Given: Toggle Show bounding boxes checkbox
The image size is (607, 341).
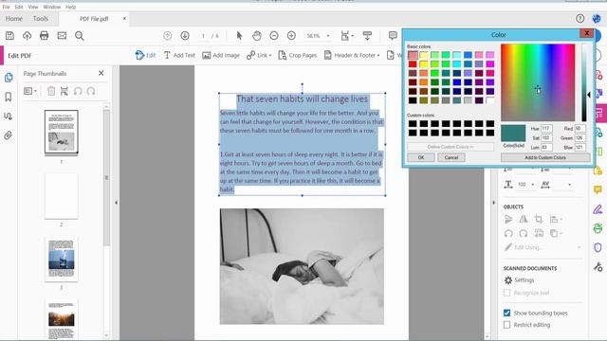Looking at the screenshot, I should click(506, 313).
